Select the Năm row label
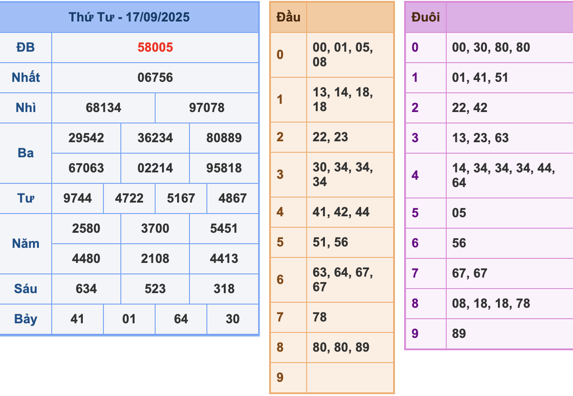573x396 pixels. (x=26, y=244)
